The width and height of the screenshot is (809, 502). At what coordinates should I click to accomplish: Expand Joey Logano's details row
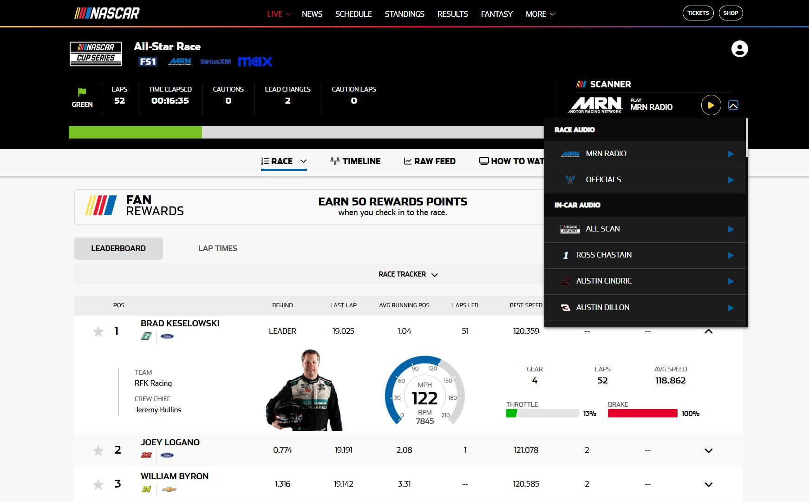[x=708, y=450]
